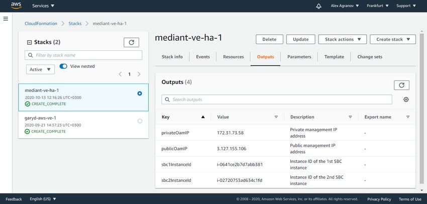
Task: Open the Stack actions dropdown
Action: pos(343,39)
